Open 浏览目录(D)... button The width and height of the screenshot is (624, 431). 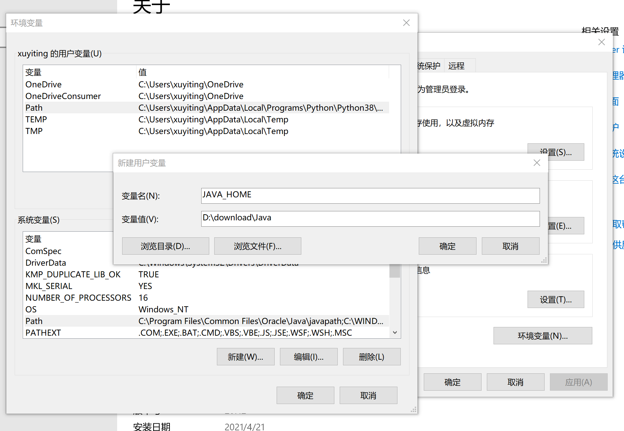166,246
